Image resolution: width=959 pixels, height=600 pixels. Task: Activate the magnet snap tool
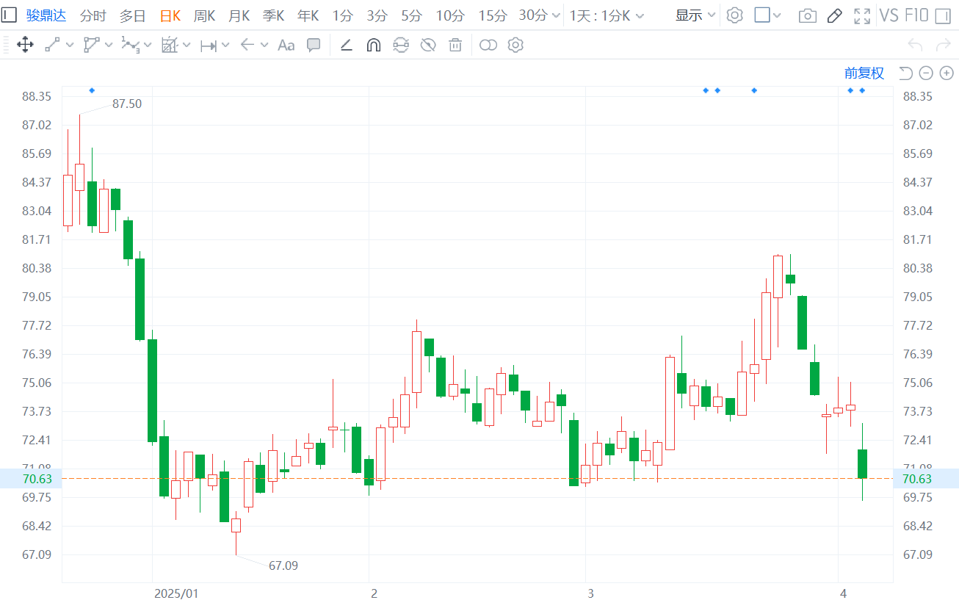(374, 46)
